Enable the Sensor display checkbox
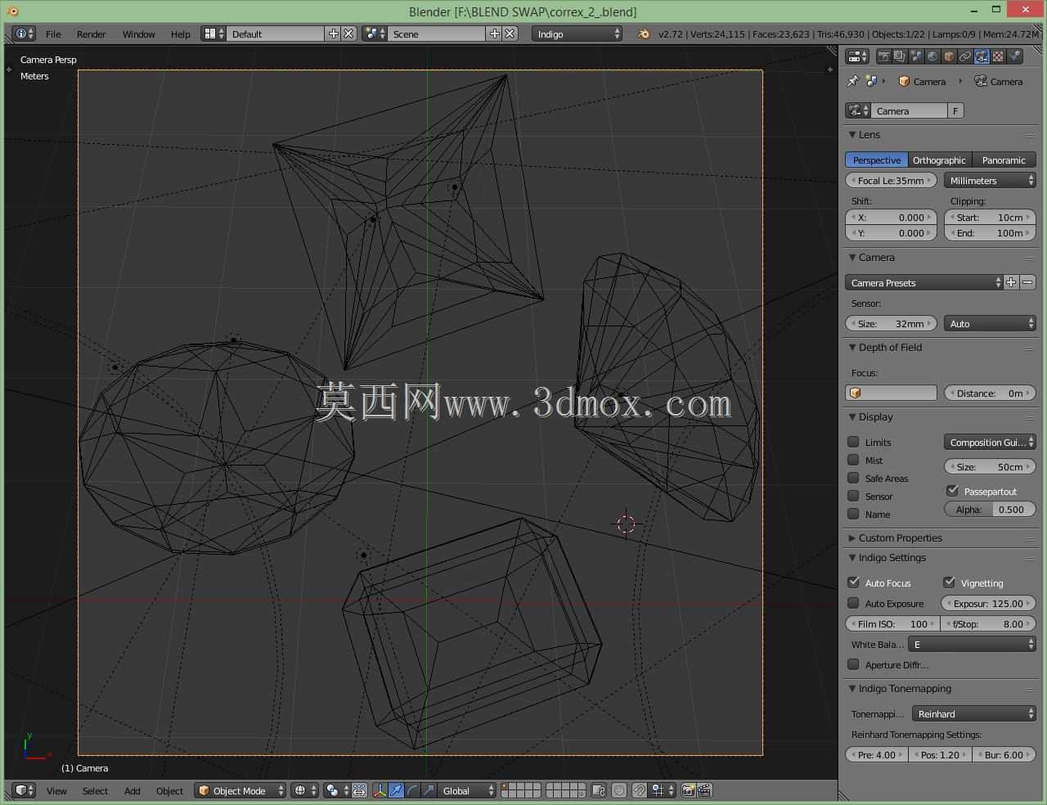 pyautogui.click(x=853, y=496)
